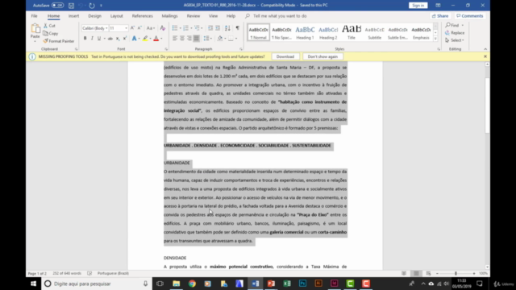This screenshot has height=290, width=516.
Task: Click the Replace command
Action: pos(455,33)
